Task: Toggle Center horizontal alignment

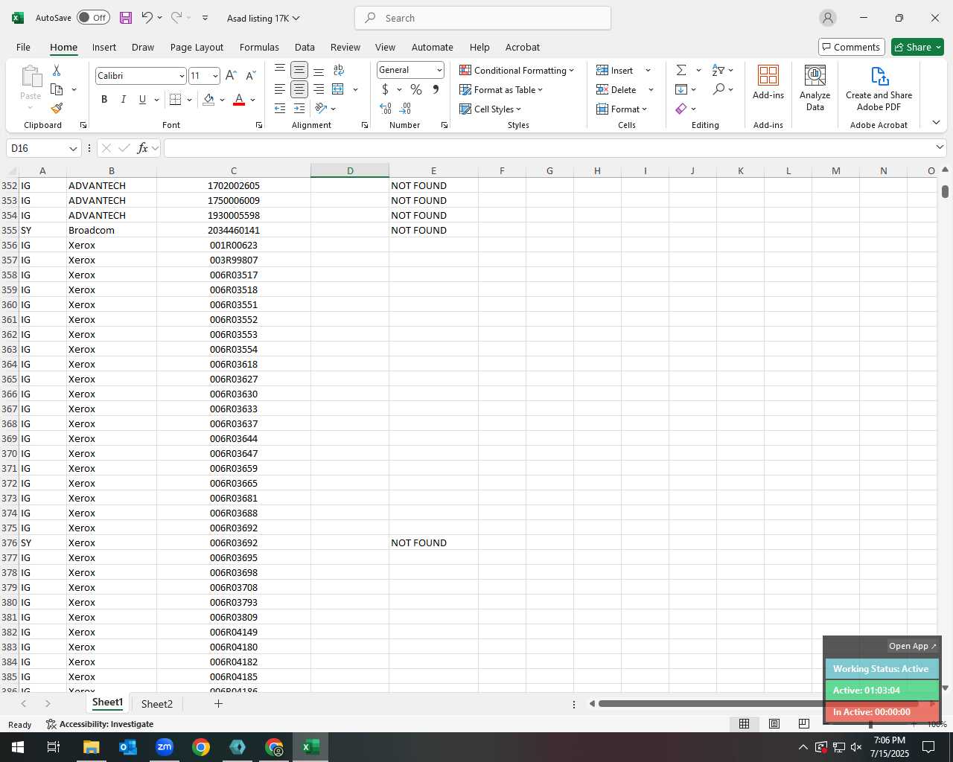Action: [x=299, y=89]
